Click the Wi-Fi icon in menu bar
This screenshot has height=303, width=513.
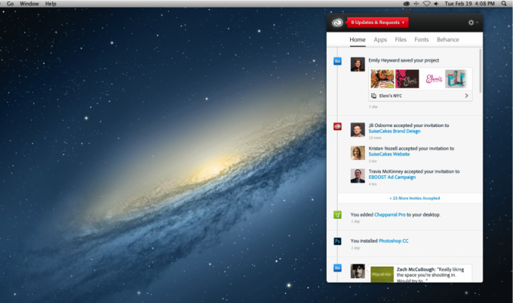tap(427, 4)
